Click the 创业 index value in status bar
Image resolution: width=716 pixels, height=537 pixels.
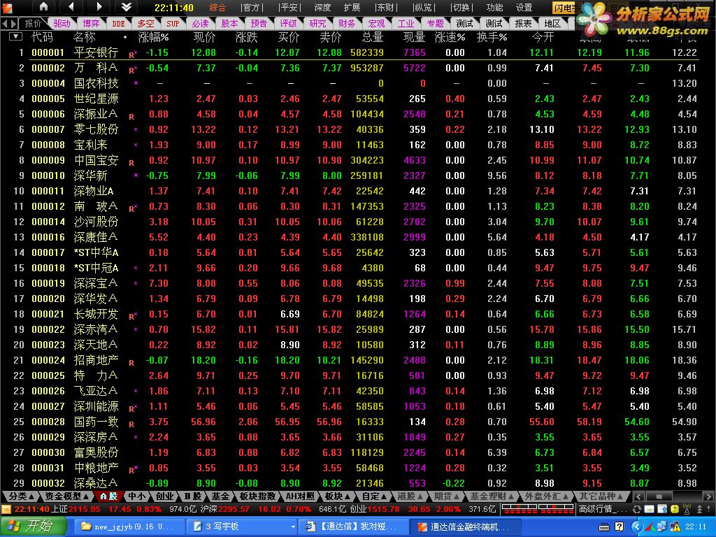[x=384, y=509]
